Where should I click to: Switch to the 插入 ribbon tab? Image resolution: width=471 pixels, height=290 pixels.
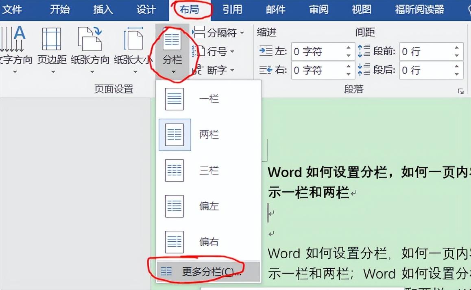(103, 10)
